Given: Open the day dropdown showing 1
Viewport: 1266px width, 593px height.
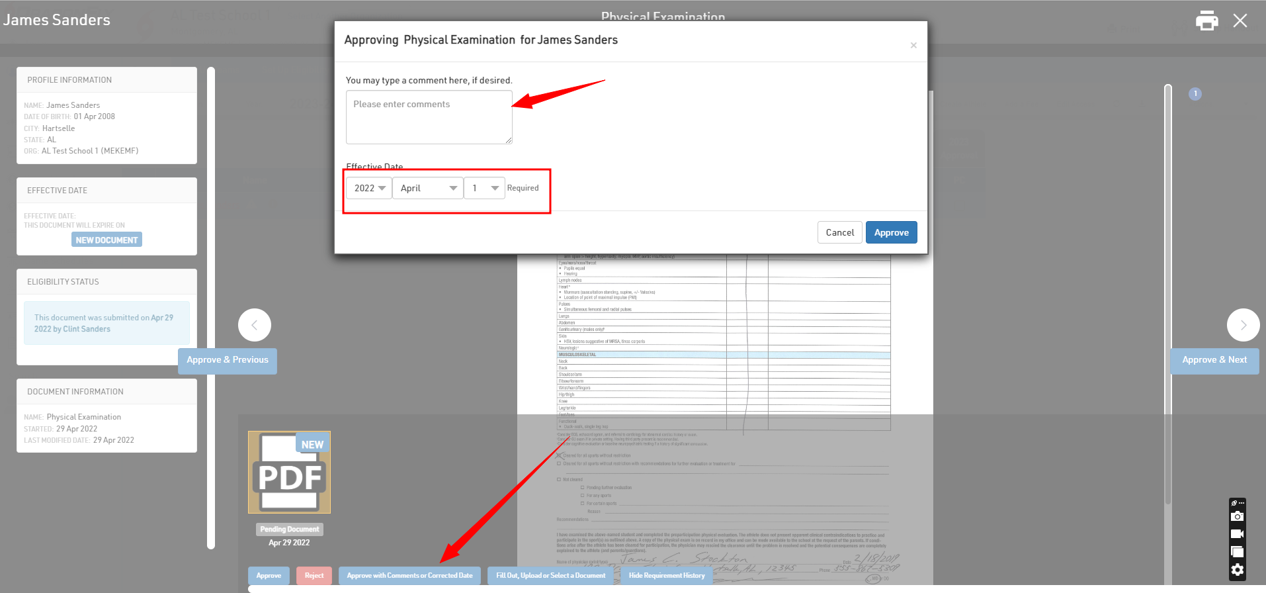Looking at the screenshot, I should click(x=484, y=188).
